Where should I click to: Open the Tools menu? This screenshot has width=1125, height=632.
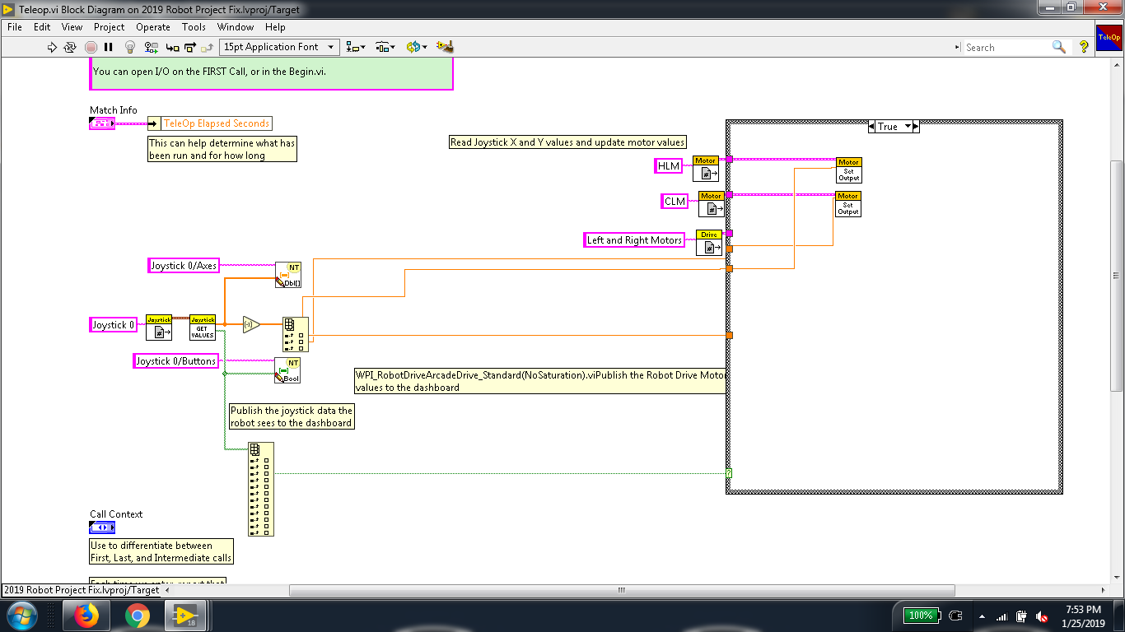click(x=194, y=27)
